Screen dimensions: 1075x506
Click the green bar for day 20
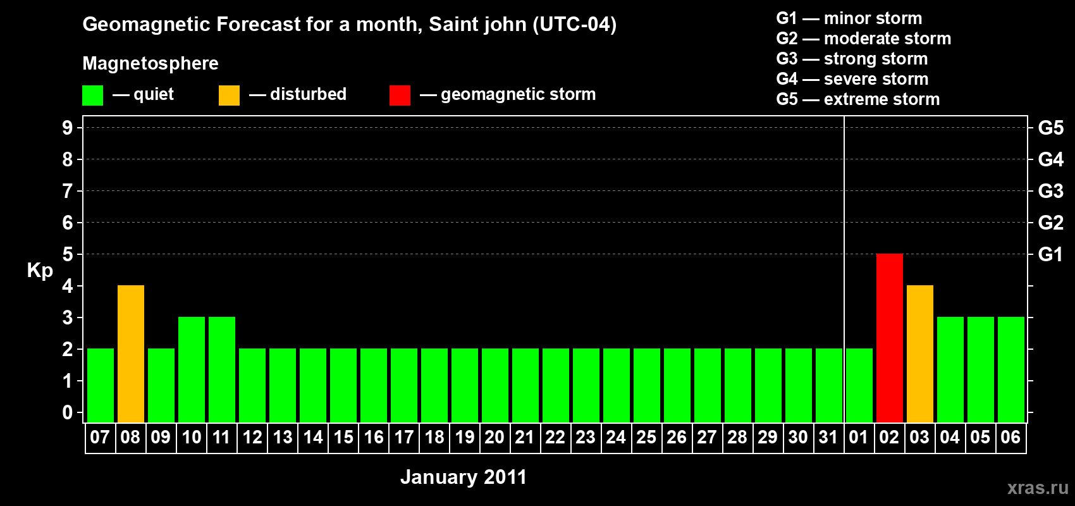pos(495,386)
